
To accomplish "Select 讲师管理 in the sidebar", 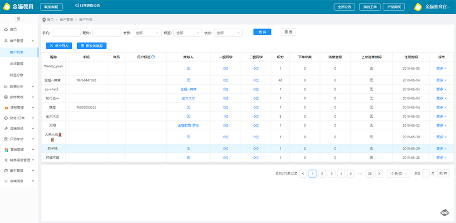I will pos(17,64).
